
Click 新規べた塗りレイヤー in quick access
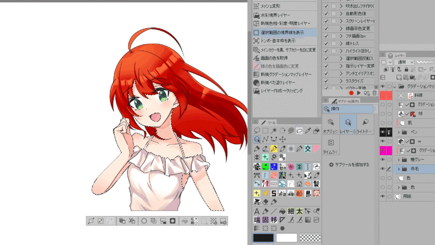(x=277, y=82)
